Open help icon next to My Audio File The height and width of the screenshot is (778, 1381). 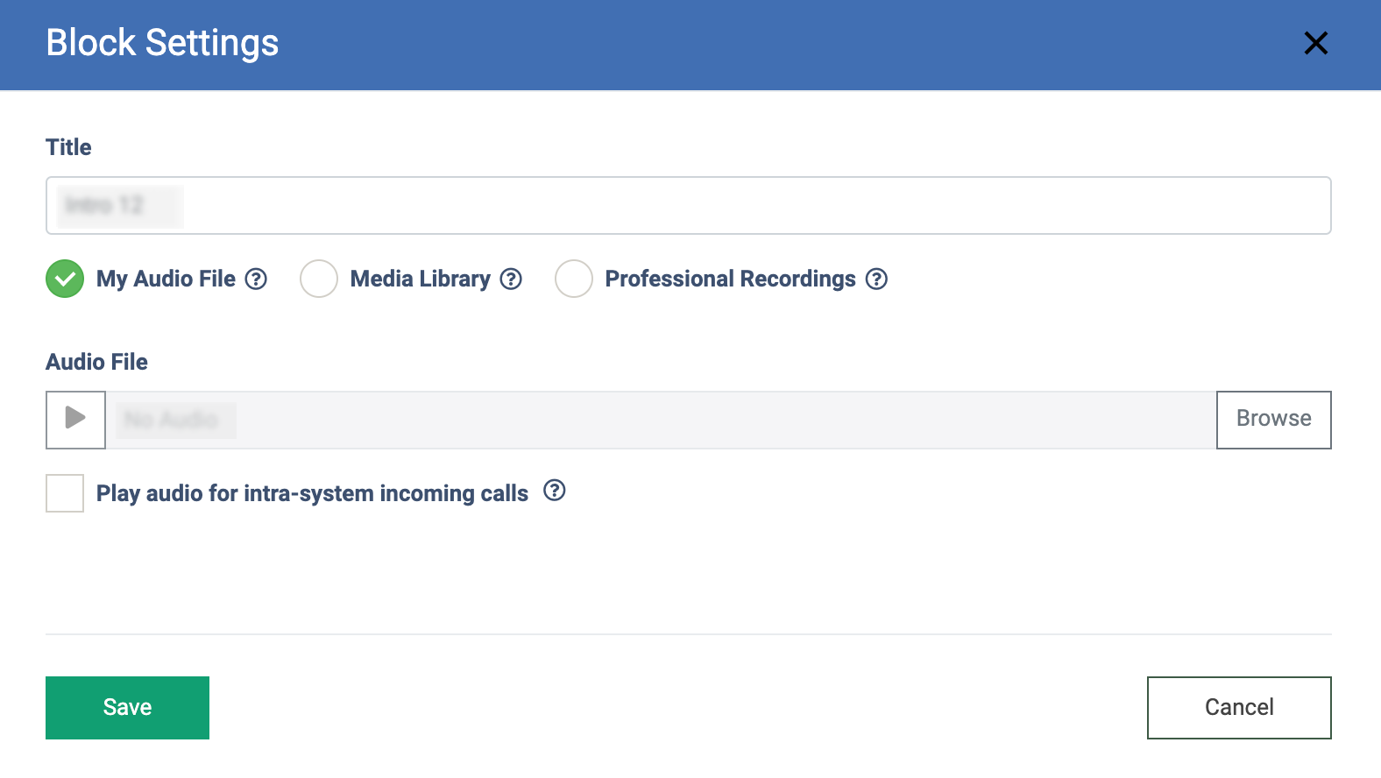tap(256, 279)
